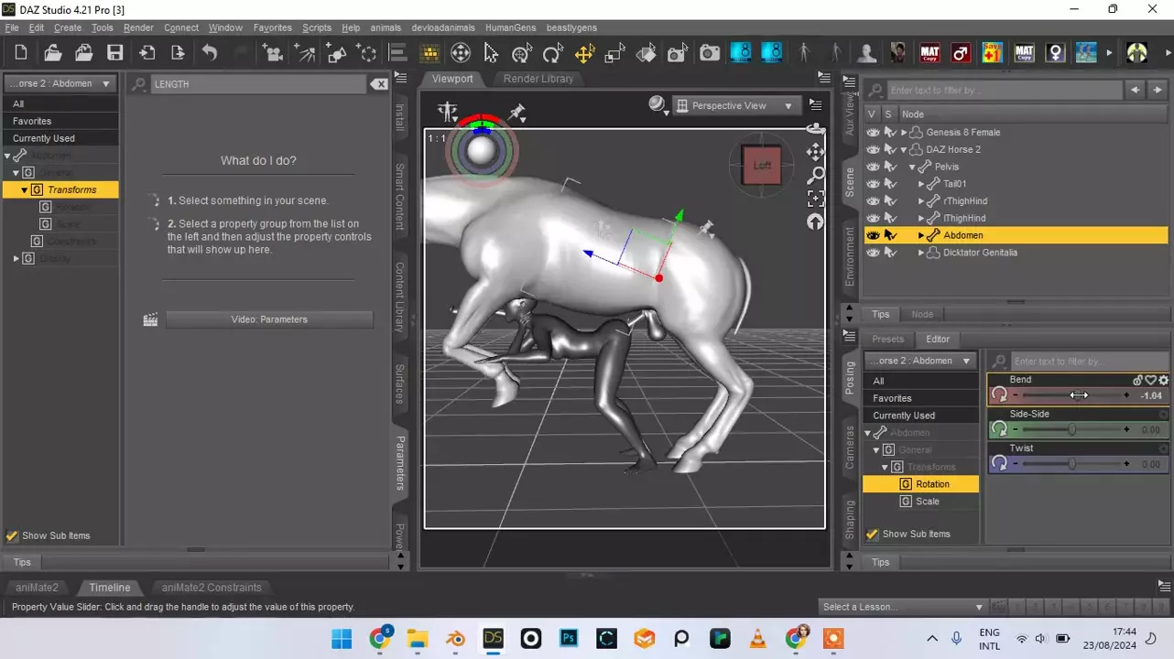Click the Side-Side slider handle

point(1072,430)
